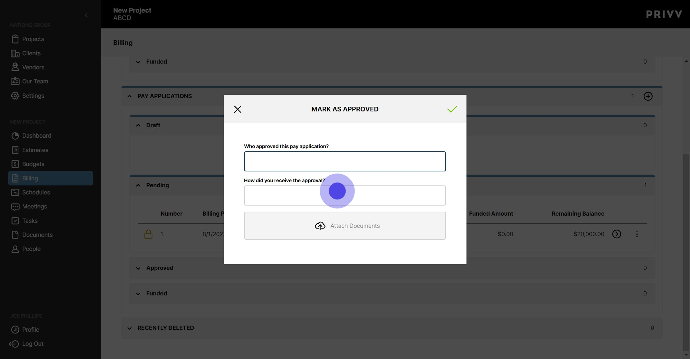This screenshot has width=690, height=359.
Task: Click the Remaining Balance column header
Action: 578,213
